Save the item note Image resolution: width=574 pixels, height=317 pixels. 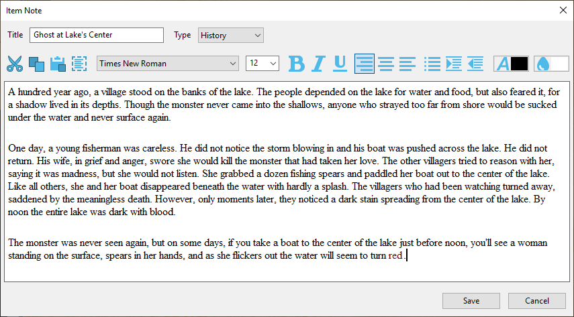pos(471,301)
